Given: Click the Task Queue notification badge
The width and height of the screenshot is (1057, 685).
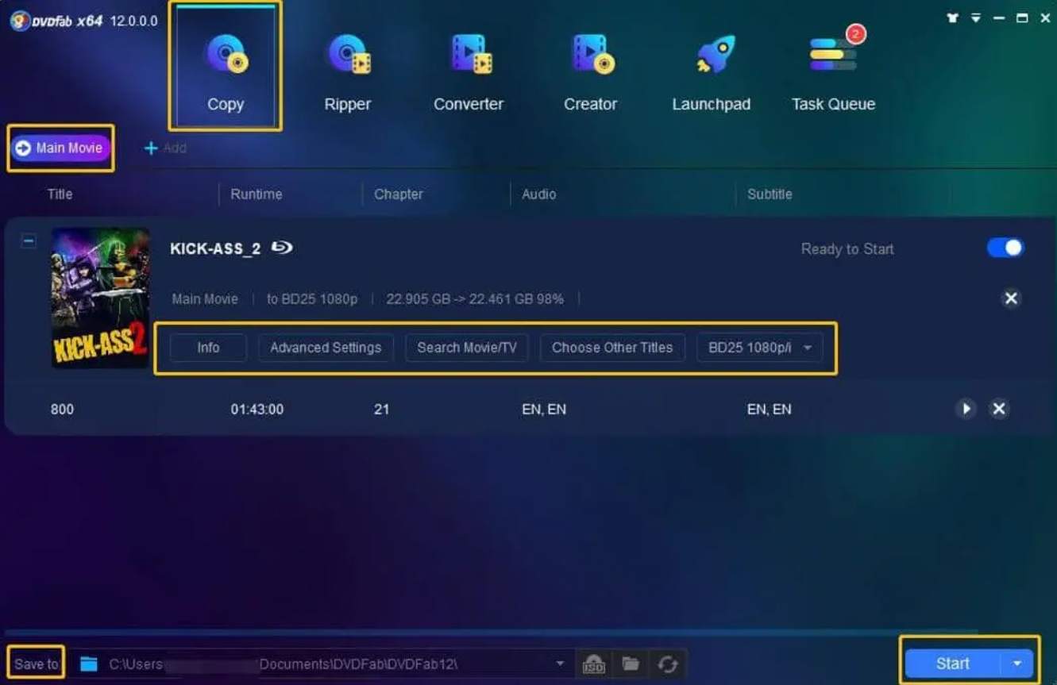Looking at the screenshot, I should pos(855,34).
